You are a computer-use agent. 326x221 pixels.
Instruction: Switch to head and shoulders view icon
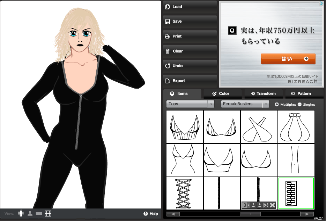pos(30,213)
